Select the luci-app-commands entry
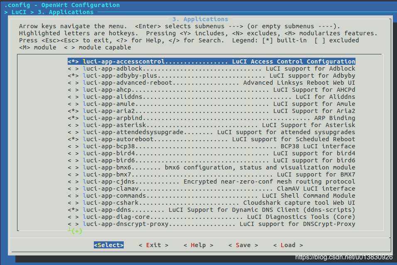This screenshot has height=265, width=397. pyautogui.click(x=211, y=196)
